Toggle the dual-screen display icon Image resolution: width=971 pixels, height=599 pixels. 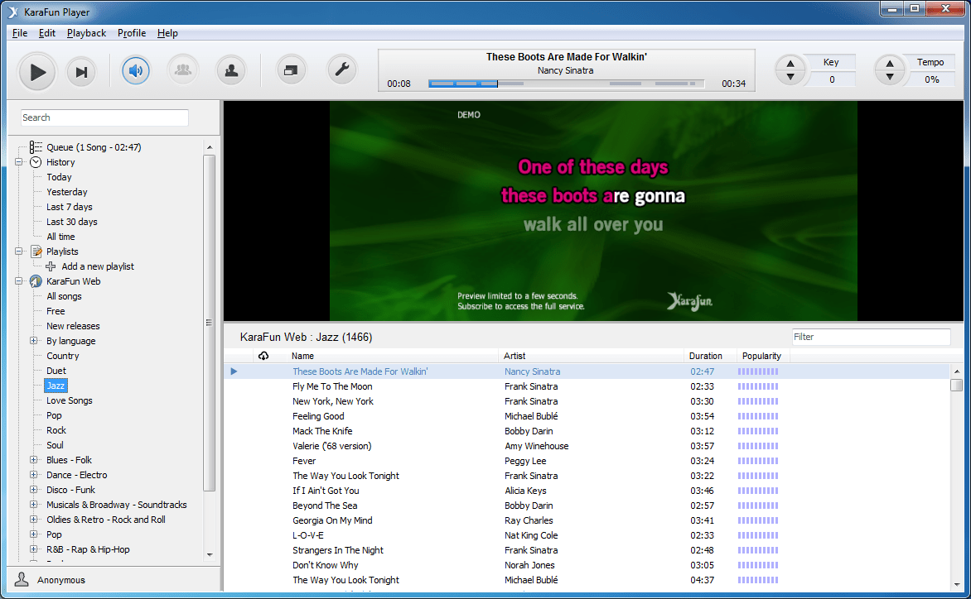click(x=291, y=70)
